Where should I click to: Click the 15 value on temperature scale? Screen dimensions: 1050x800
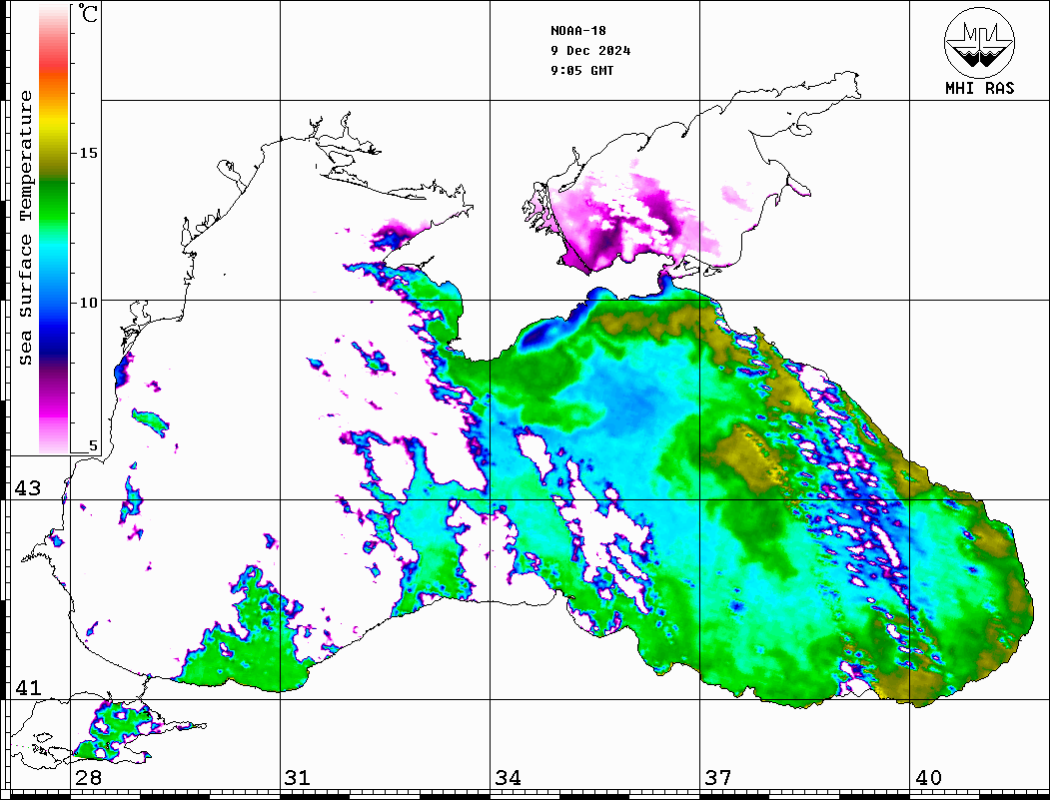[88, 153]
